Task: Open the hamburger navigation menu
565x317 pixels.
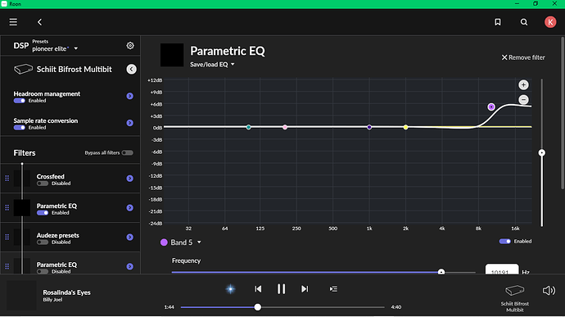Action: tap(13, 22)
